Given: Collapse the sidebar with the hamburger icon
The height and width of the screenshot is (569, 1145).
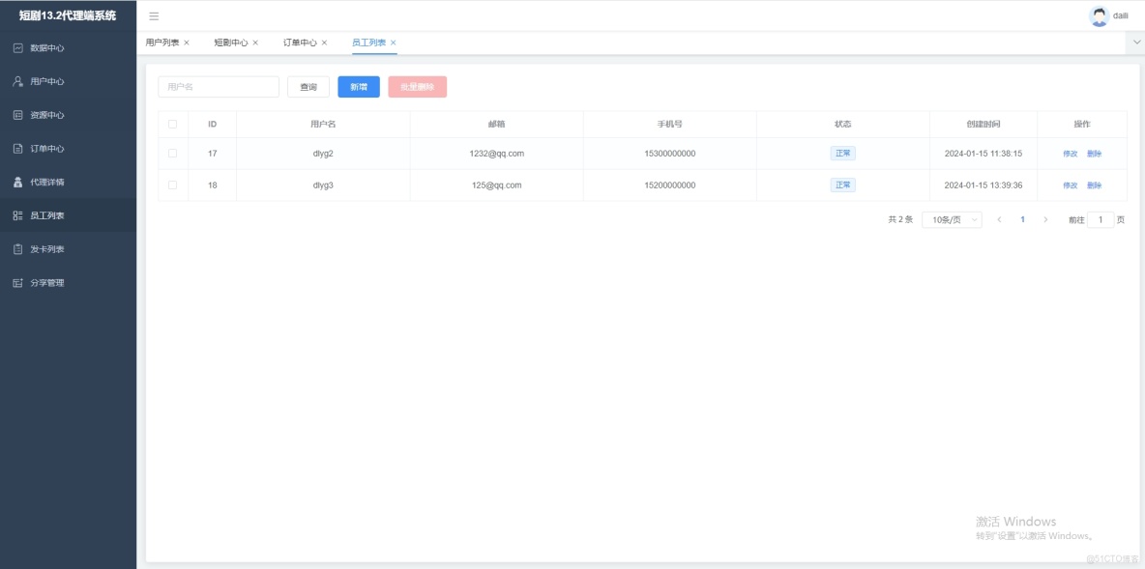Looking at the screenshot, I should (153, 15).
